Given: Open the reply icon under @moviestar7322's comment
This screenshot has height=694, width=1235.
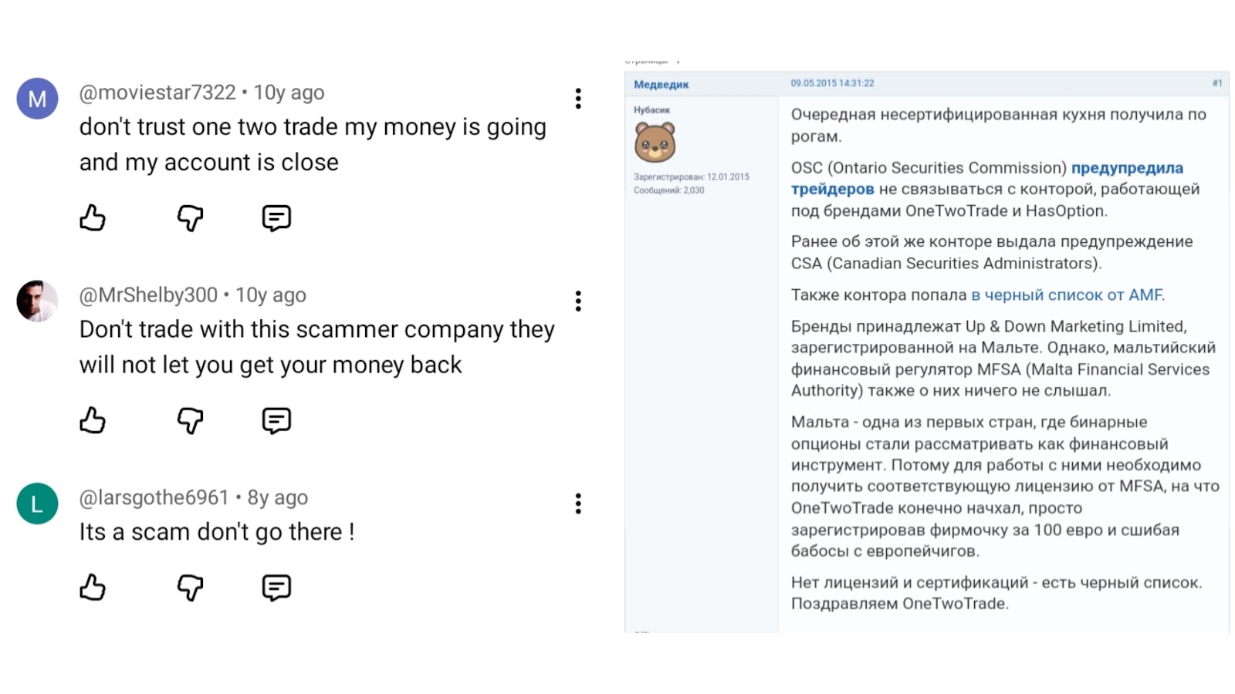Looking at the screenshot, I should (x=276, y=218).
